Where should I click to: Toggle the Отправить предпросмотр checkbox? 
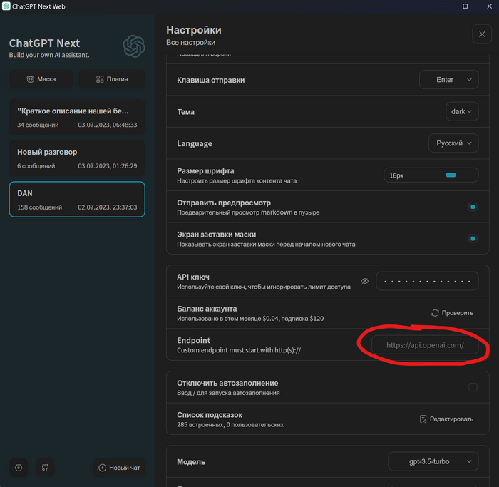tap(472, 207)
